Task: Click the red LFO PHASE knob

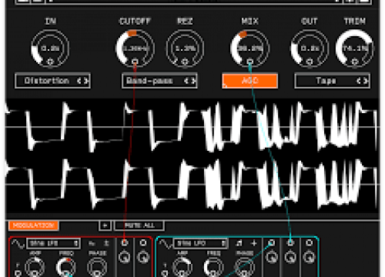Action: (97, 267)
